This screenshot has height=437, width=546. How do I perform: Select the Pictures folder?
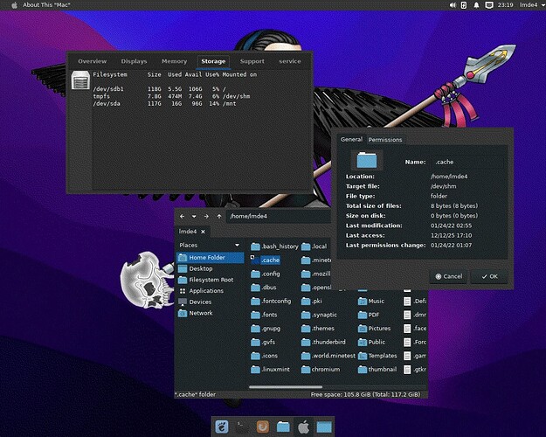[x=374, y=329]
